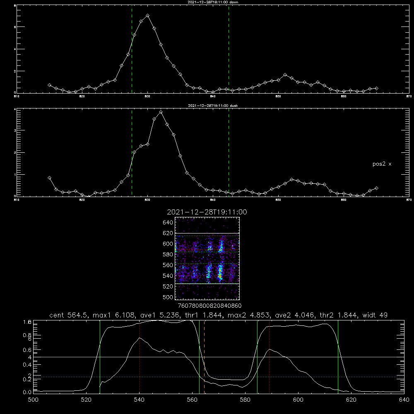Viewport: 414px width, 414px height.
Task: Click the "2021-12-28T19:11:00 dusk" plot title
Action: pos(213,106)
